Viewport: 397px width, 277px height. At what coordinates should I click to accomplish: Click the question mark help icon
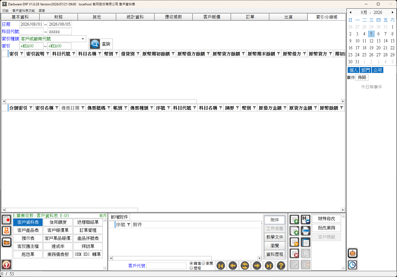click(x=281, y=266)
